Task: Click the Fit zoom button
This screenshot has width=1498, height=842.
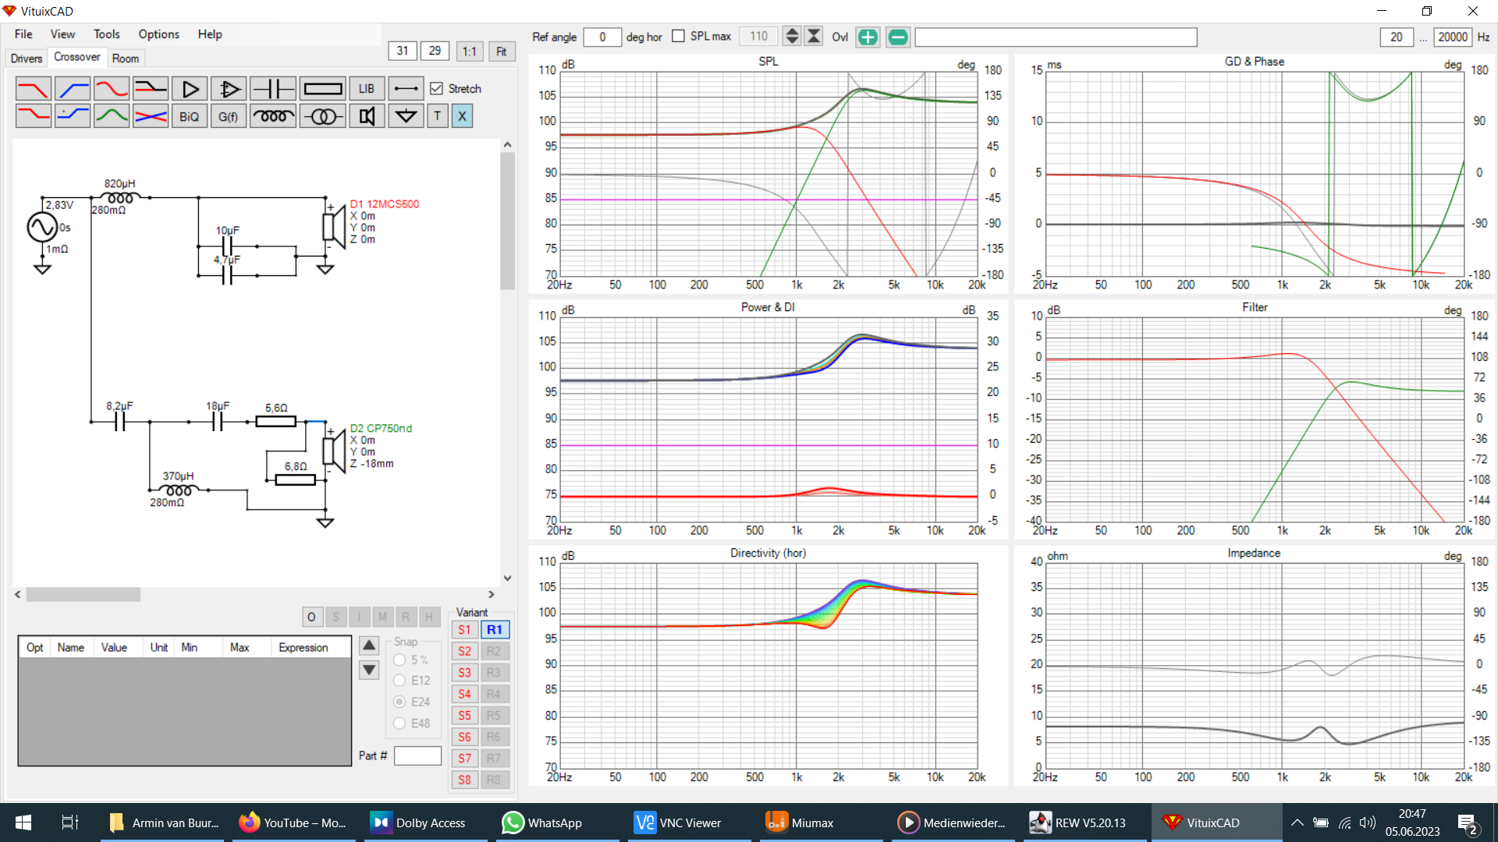Action: pos(502,51)
